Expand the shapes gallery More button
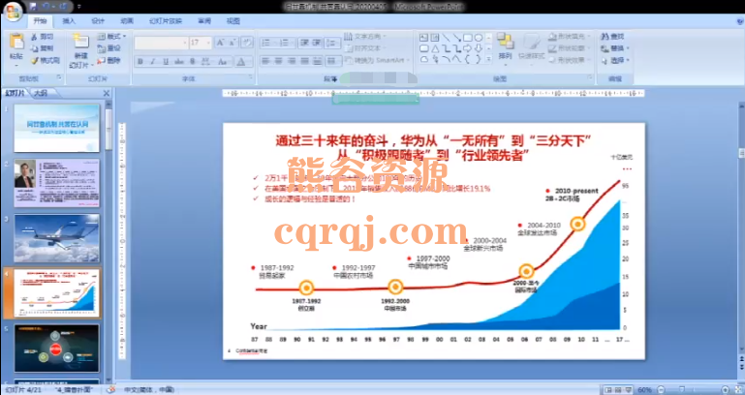The height and width of the screenshot is (395, 745). point(489,60)
